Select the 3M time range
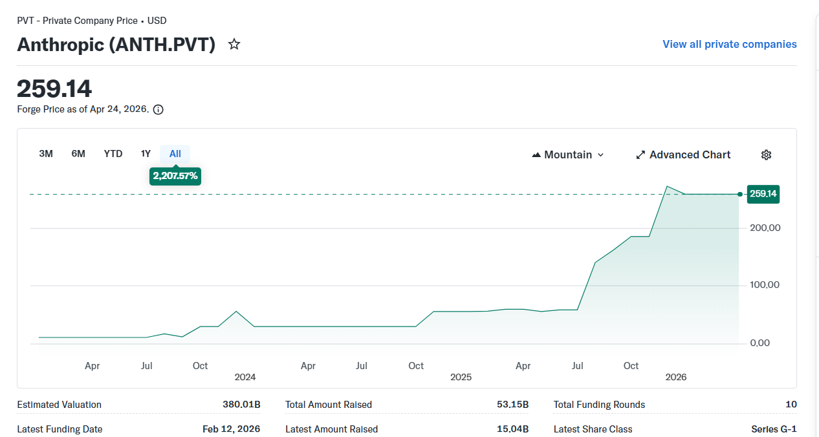Viewport: 819px width, 437px height. pyautogui.click(x=46, y=154)
